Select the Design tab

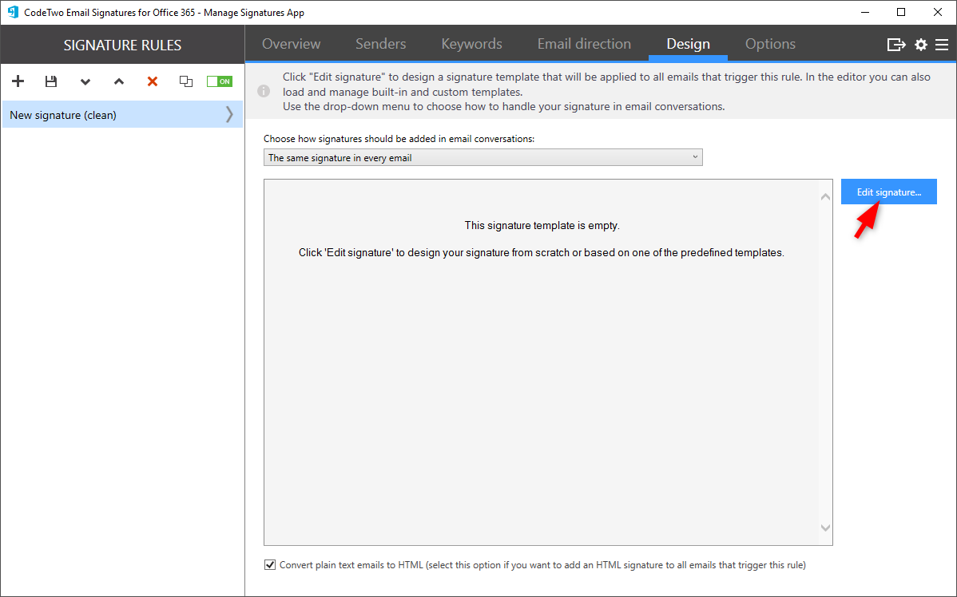click(688, 44)
